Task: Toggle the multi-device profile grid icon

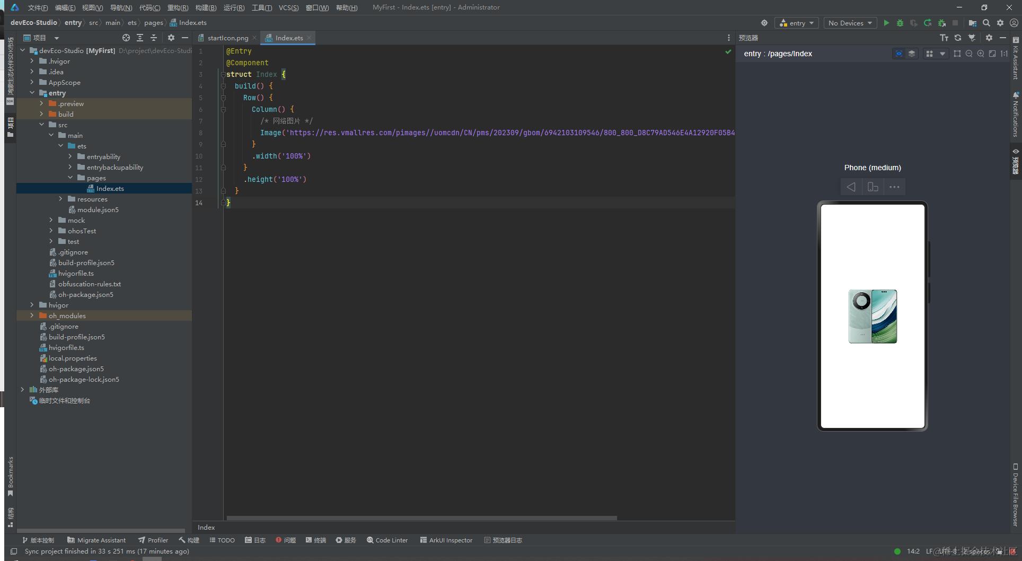Action: 929,54
